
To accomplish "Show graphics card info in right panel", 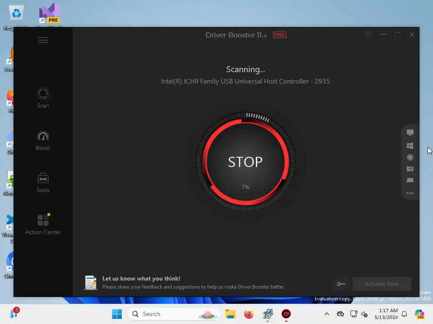I will (410, 169).
